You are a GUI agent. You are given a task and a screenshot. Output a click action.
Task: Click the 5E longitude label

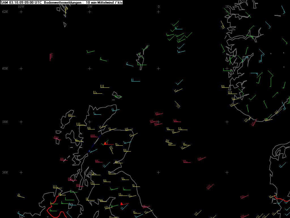pyautogui.click(x=227, y=7)
